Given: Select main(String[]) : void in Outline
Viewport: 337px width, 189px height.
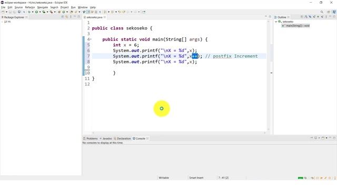Looking at the screenshot, I should point(296,26).
